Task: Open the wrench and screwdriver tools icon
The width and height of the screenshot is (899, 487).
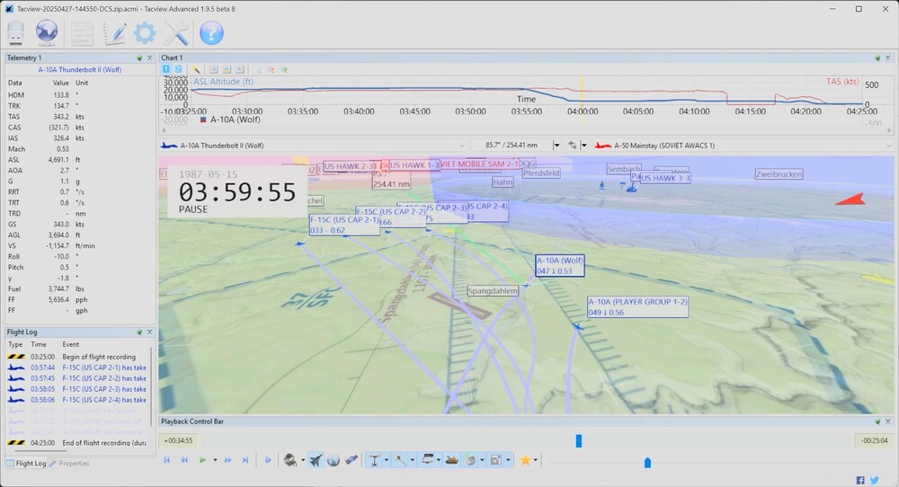Action: click(x=176, y=33)
